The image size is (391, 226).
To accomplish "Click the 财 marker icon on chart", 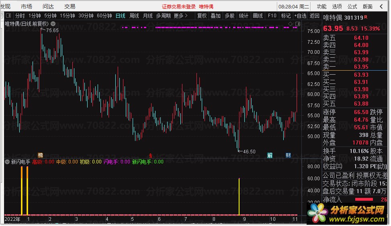I will point(288,155).
